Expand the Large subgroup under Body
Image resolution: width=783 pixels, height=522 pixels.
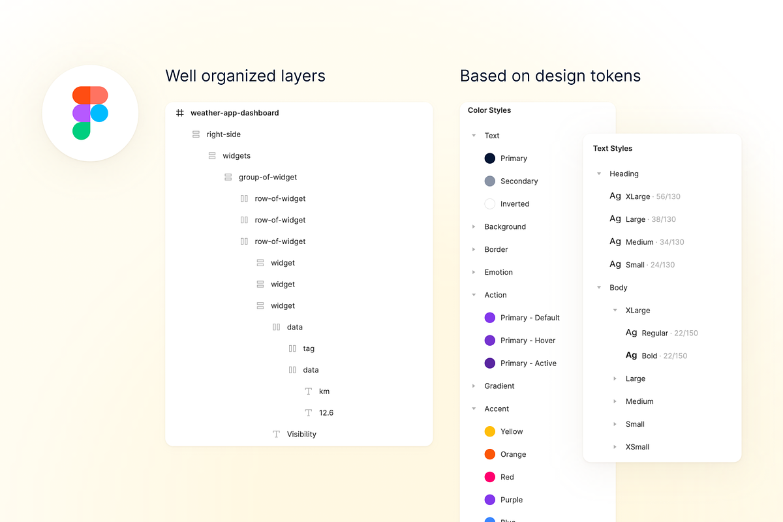pos(615,379)
